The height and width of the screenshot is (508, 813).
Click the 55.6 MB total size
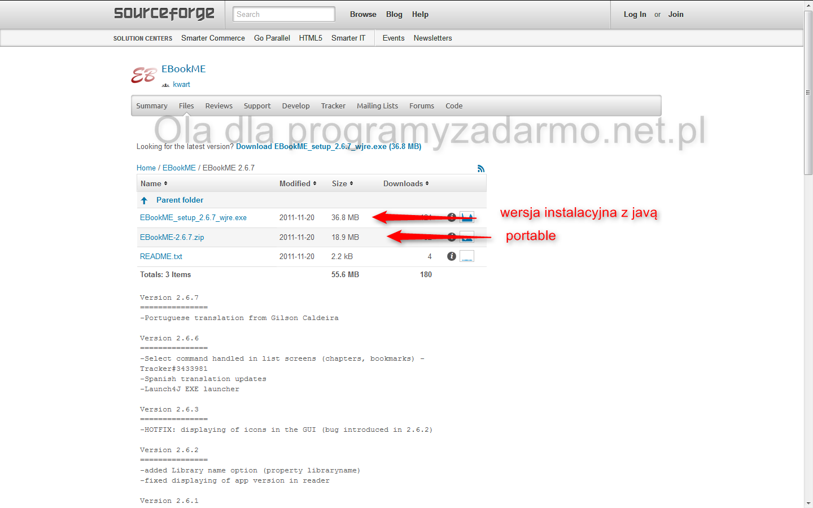[x=345, y=274]
